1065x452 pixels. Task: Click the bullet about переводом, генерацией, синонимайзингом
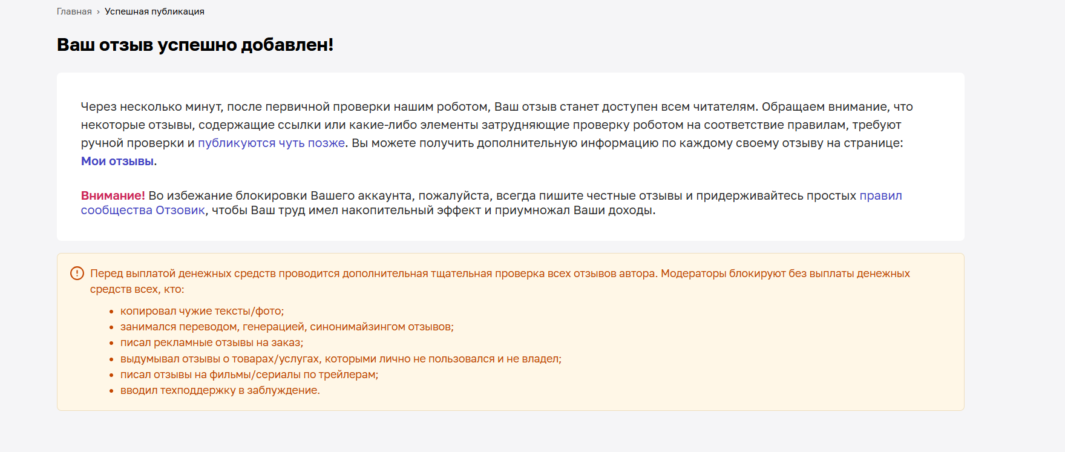(287, 327)
